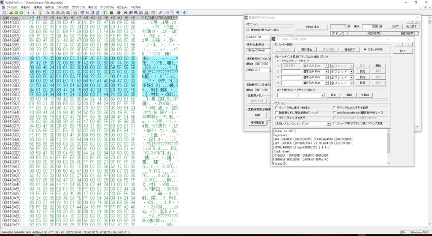The width and height of the screenshot is (432, 236).
Task: Click the 字 character toolbar icon
Action: point(105,13)
